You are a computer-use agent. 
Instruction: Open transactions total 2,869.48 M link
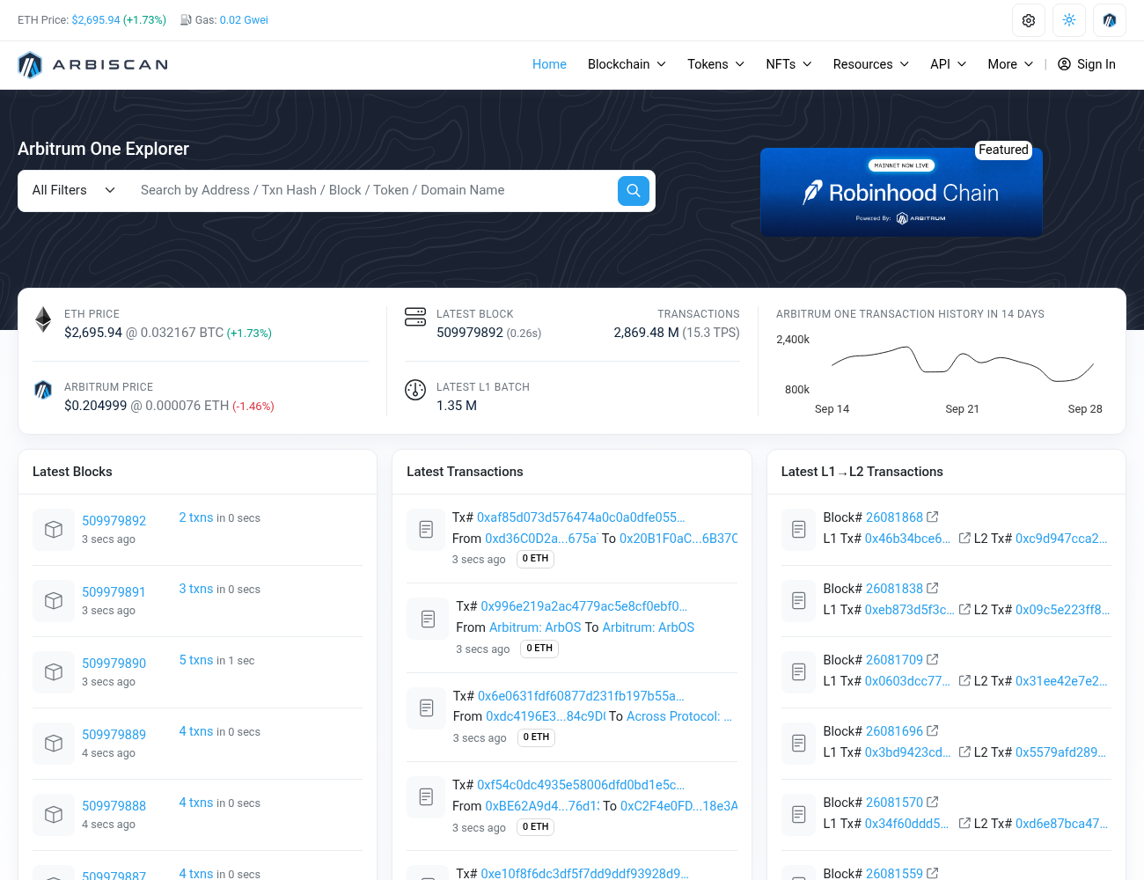tap(646, 333)
